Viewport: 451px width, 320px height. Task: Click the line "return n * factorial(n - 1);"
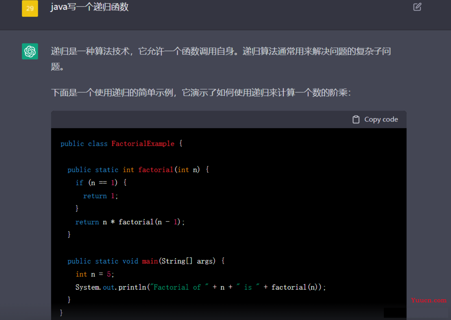coord(130,222)
